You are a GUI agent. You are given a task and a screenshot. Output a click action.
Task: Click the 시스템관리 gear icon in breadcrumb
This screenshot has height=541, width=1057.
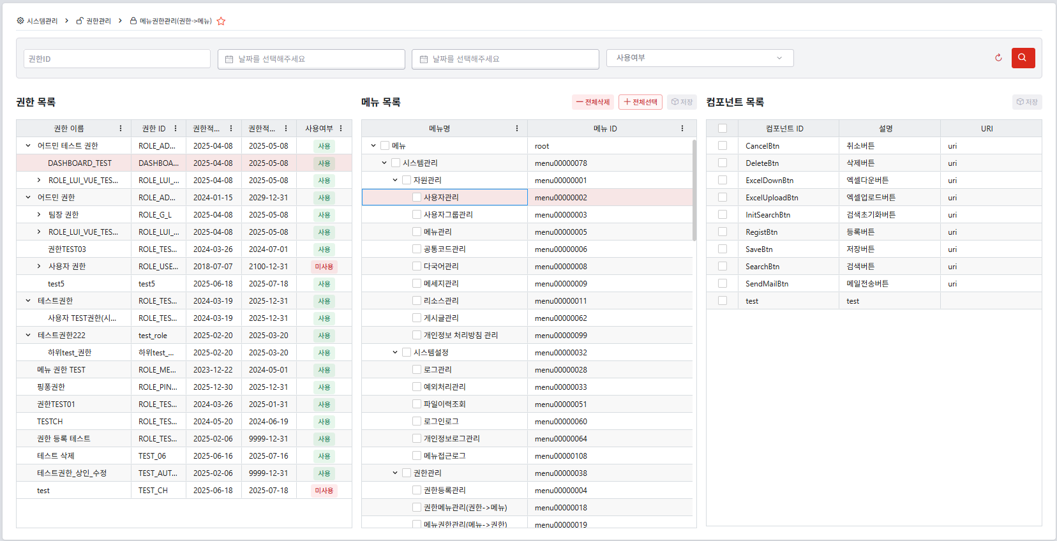tap(20, 21)
